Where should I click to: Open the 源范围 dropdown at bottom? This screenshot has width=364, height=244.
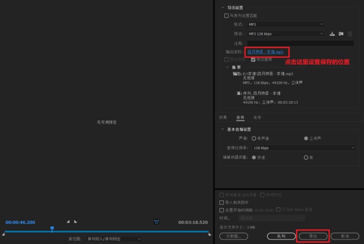coord(115,239)
